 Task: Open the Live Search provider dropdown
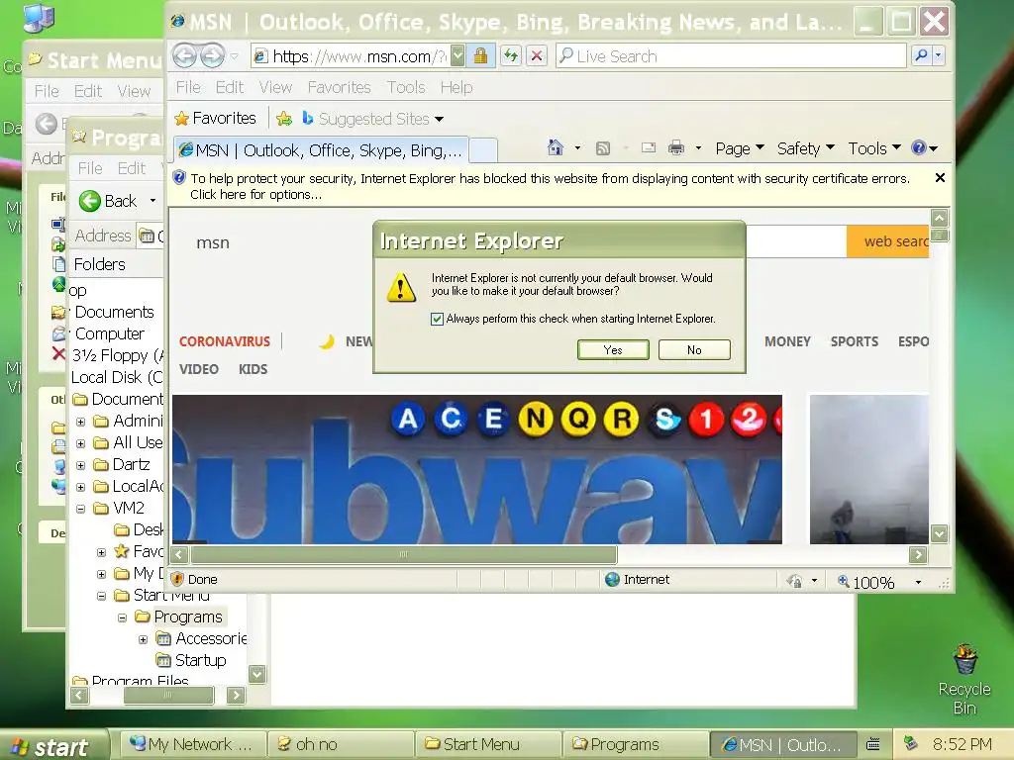(x=939, y=56)
